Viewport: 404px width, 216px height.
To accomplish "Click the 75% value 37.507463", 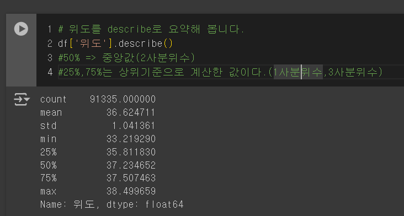I will click(131, 178).
